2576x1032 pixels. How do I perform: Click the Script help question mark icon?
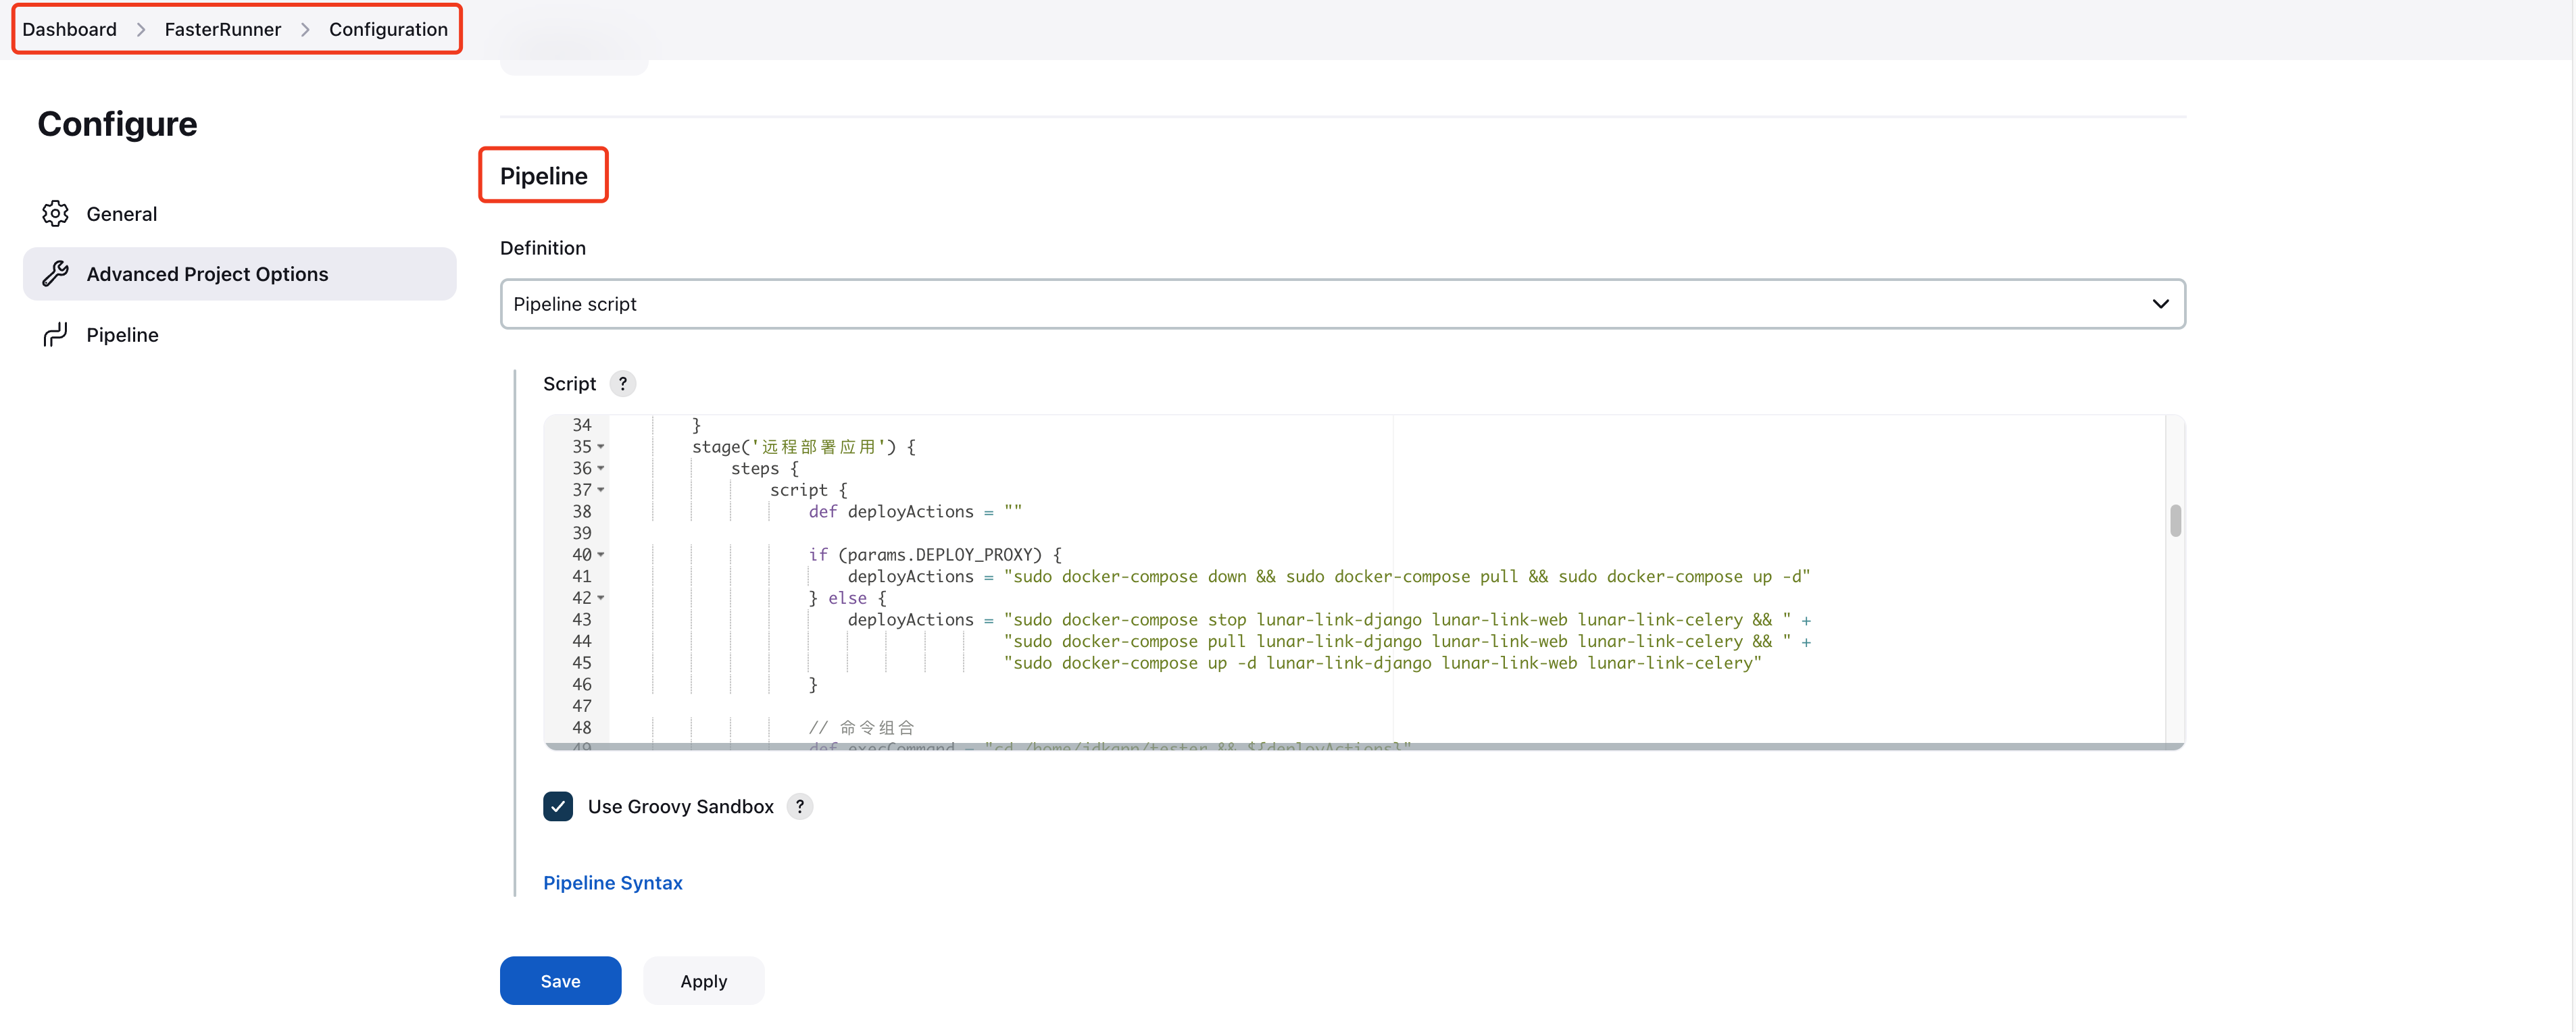[622, 384]
